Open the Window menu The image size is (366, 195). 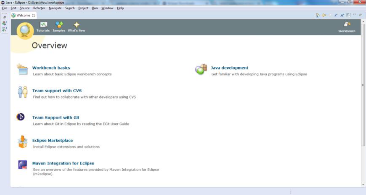[x=107, y=8]
